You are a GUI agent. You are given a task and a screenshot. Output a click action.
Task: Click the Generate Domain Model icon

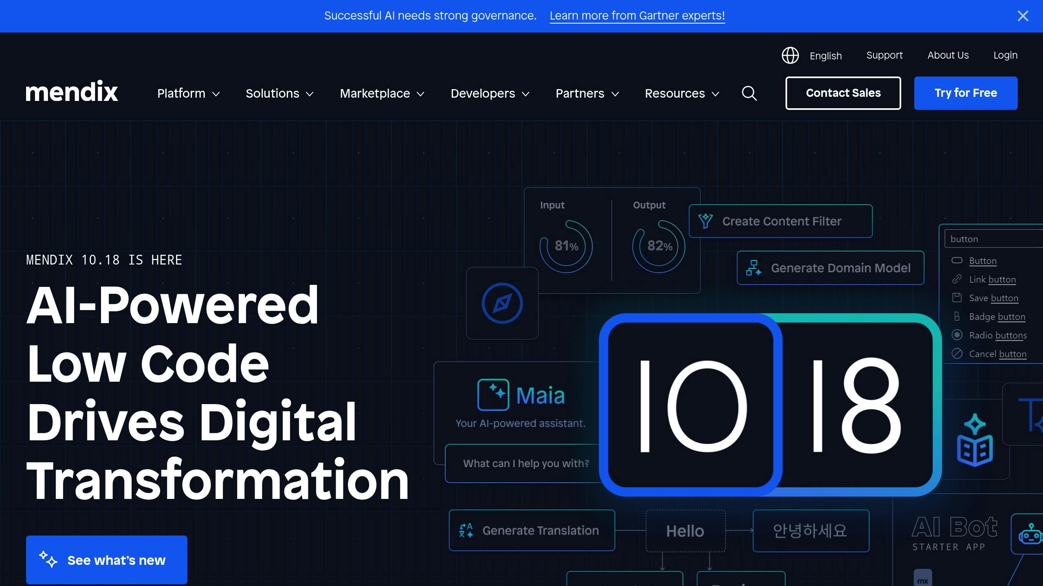(753, 268)
